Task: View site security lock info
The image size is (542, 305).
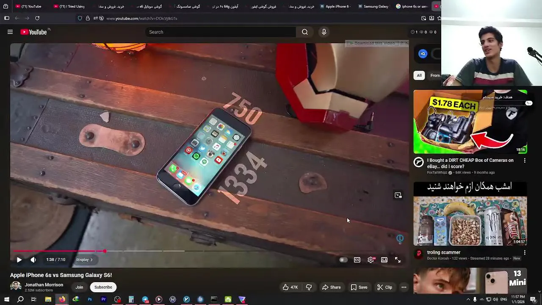Action: pyautogui.click(x=88, y=18)
